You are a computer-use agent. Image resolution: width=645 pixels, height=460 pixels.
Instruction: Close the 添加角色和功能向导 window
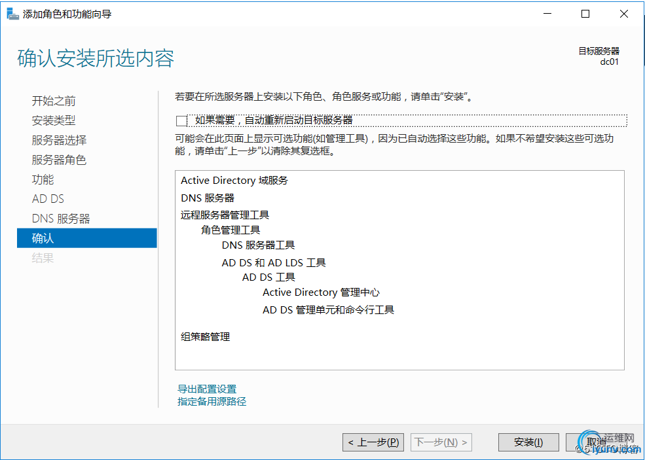(623, 14)
